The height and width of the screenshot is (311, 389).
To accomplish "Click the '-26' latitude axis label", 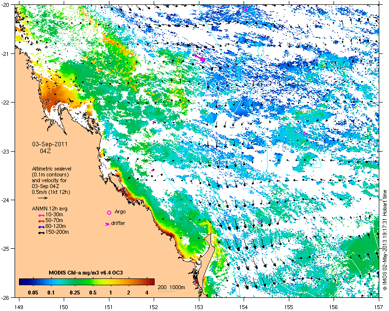I will [5, 297].
